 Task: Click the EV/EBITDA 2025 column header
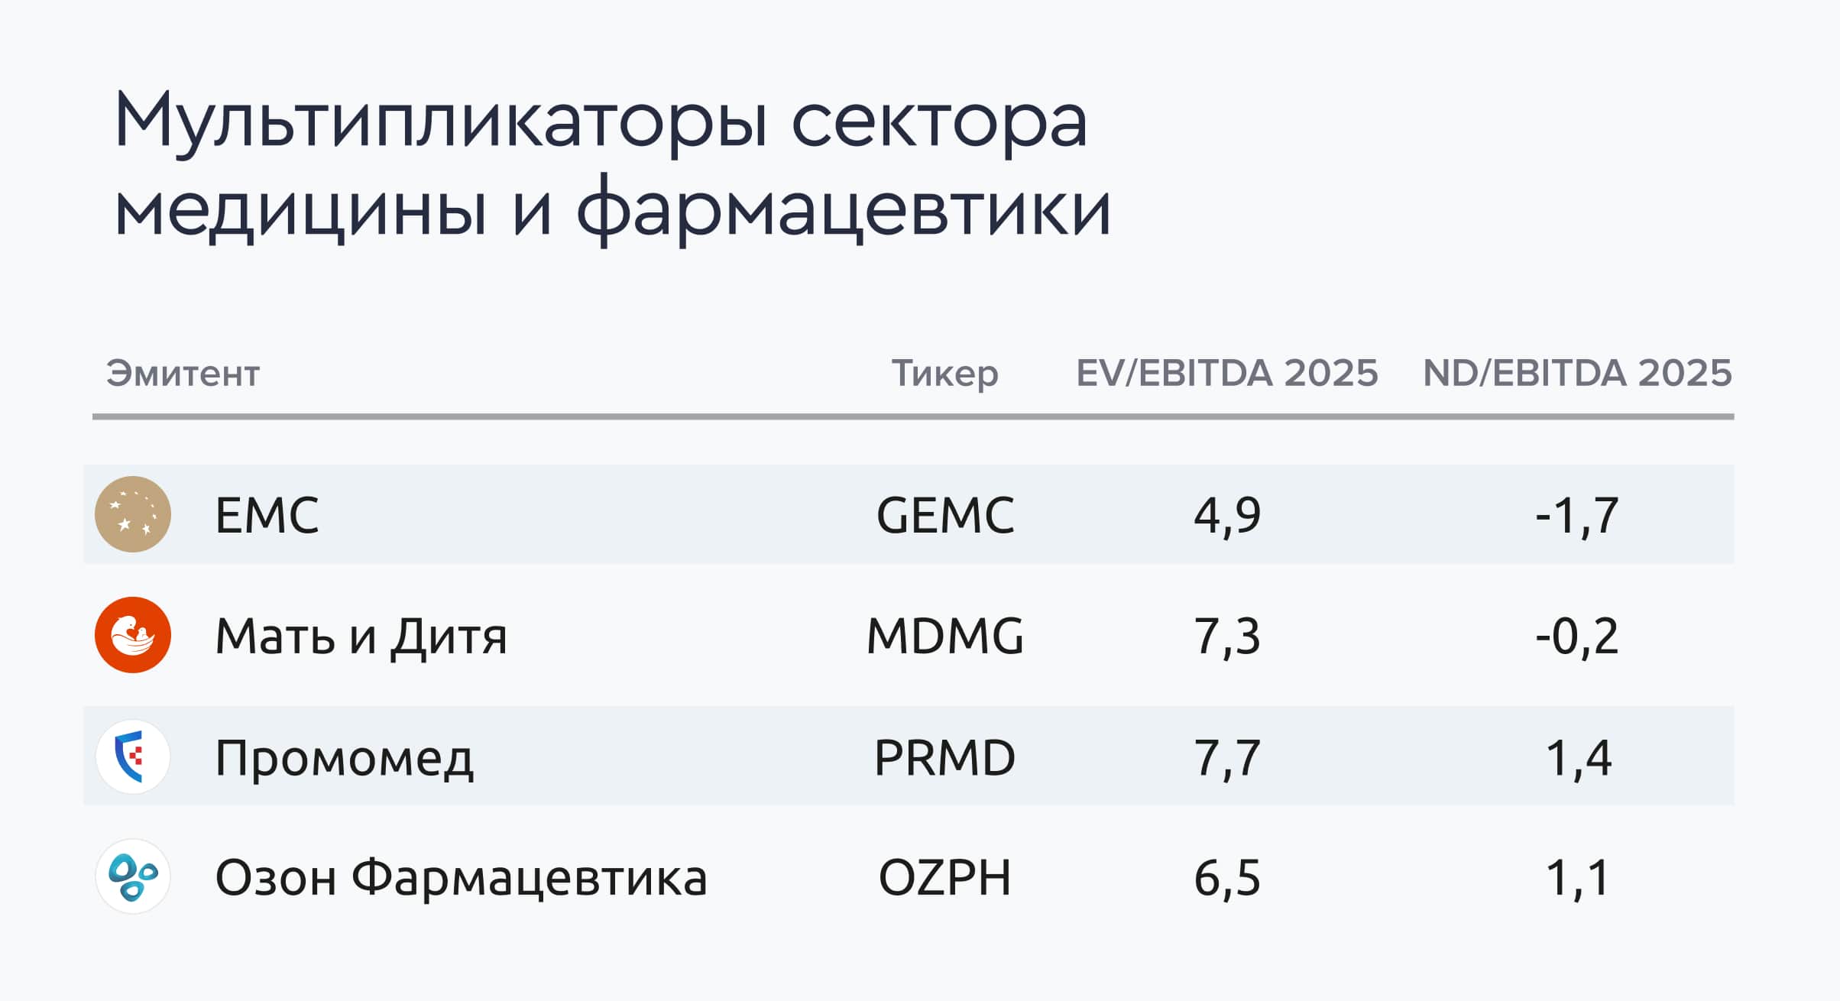click(1226, 374)
